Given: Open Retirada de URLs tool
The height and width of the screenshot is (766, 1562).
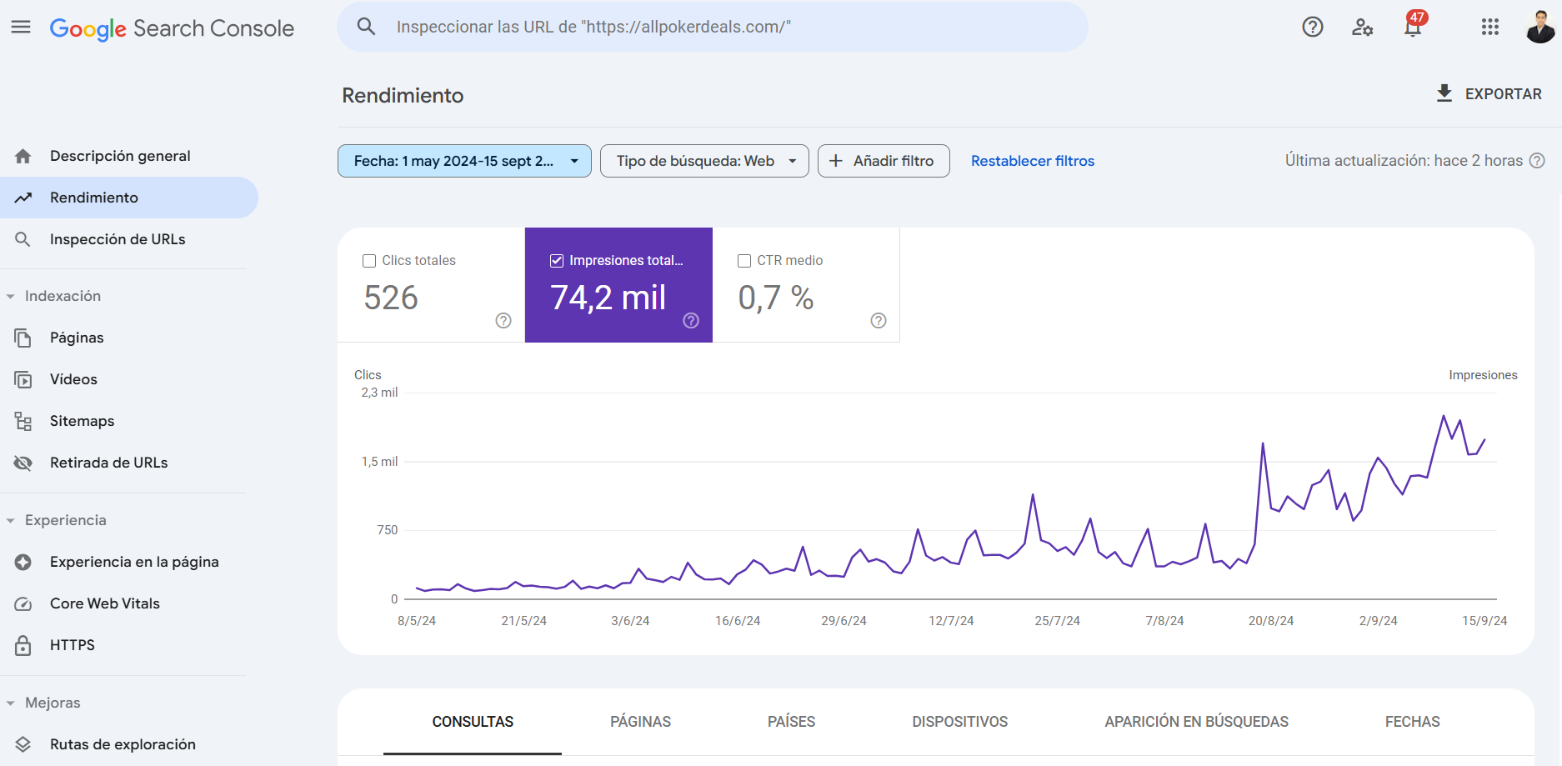Looking at the screenshot, I should [x=108, y=463].
